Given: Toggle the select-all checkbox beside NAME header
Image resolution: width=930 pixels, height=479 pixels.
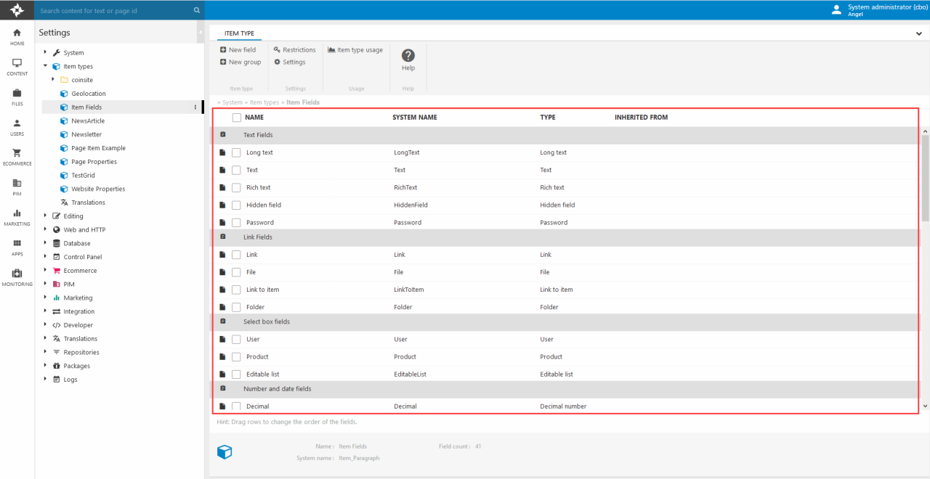Looking at the screenshot, I should click(236, 118).
